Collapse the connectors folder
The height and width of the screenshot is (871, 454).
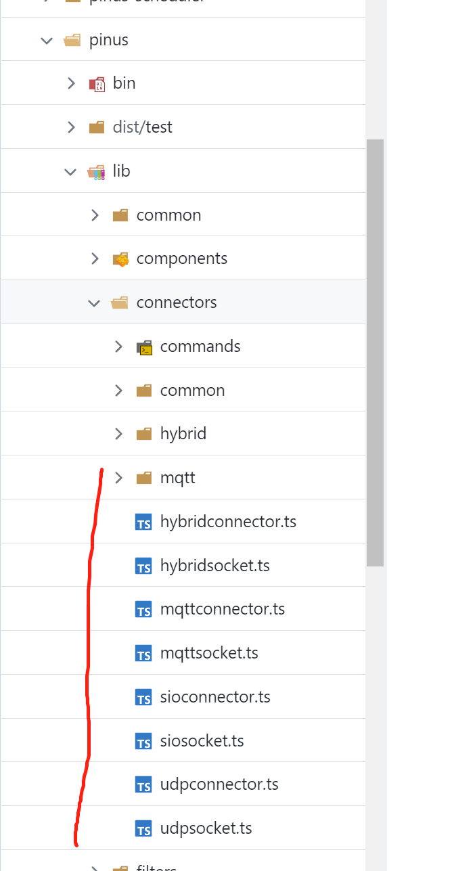(x=94, y=302)
